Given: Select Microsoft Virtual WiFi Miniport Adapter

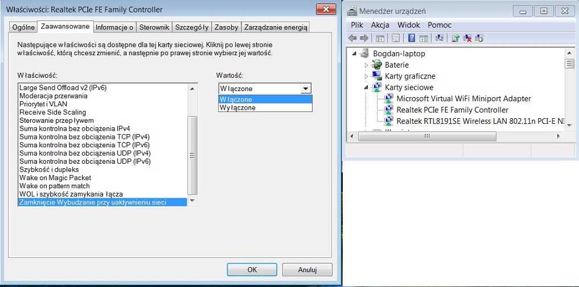Looking at the screenshot, I should pos(463,99).
